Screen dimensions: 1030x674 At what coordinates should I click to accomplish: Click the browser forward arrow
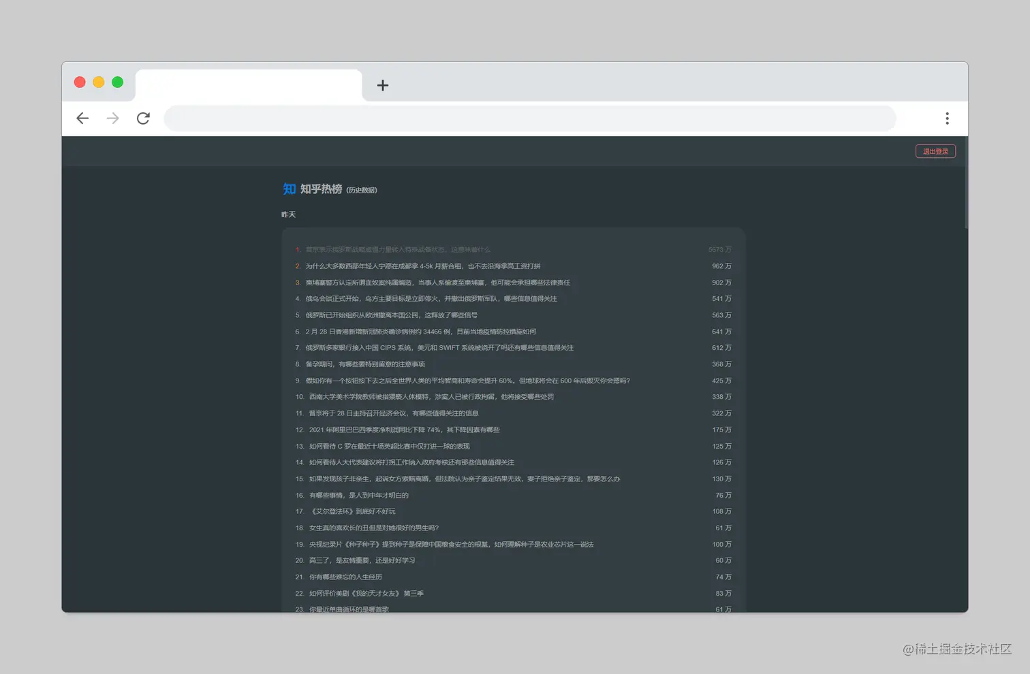[x=112, y=118]
